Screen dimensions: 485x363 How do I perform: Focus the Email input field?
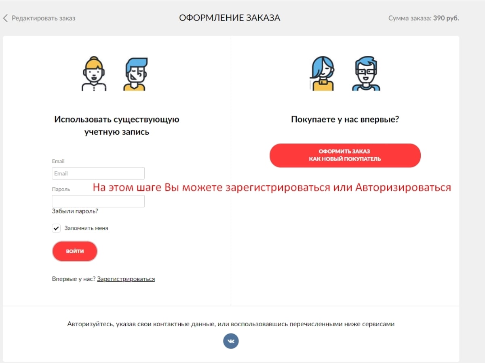(x=98, y=173)
